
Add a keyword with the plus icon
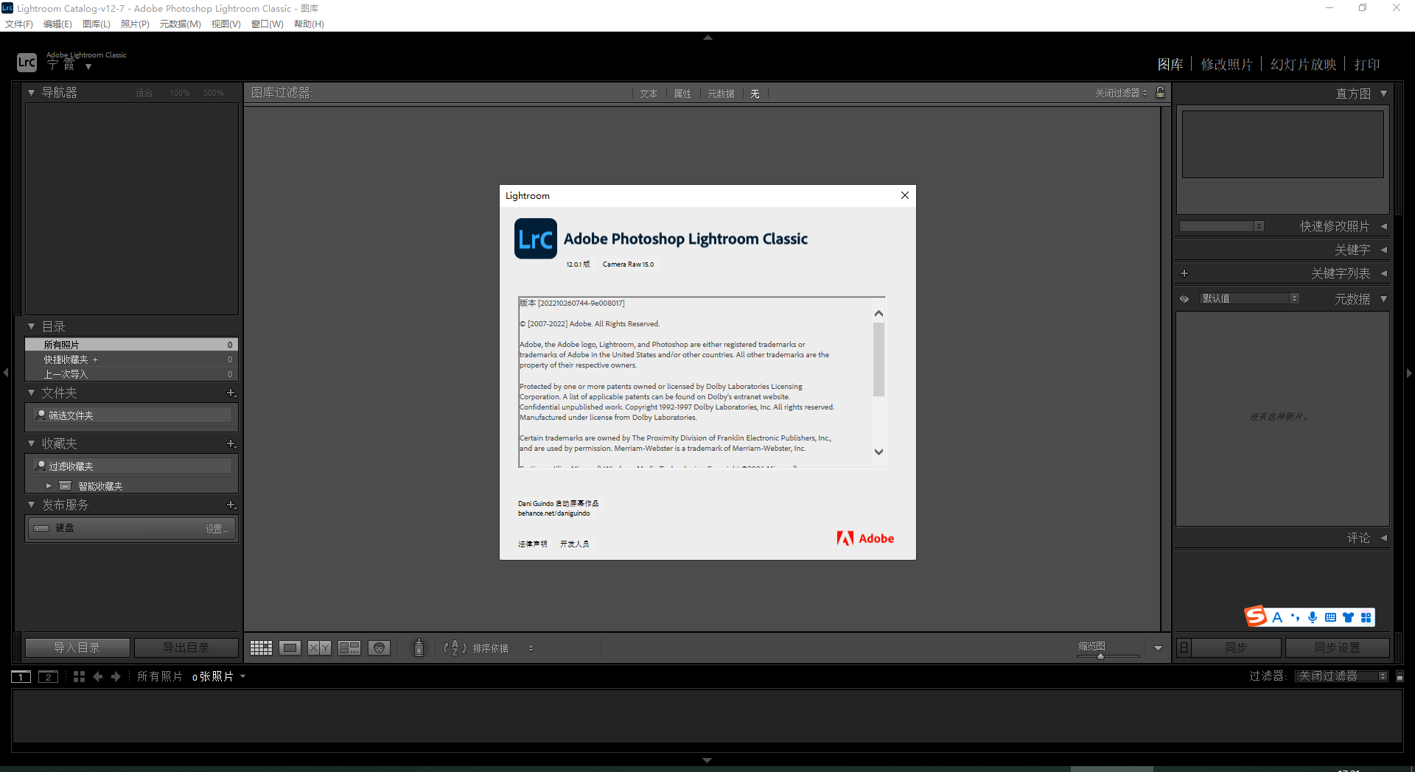1184,273
